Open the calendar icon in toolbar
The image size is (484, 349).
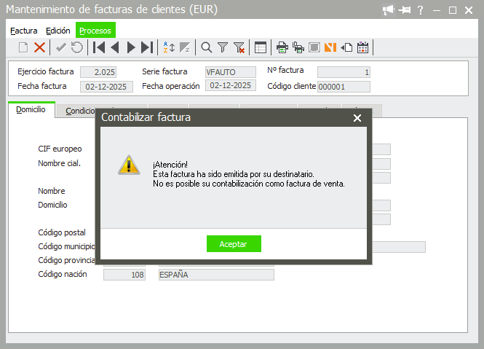click(362, 47)
